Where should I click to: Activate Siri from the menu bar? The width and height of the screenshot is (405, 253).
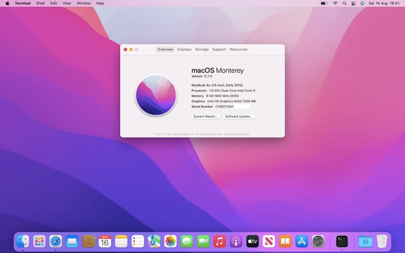(362, 3)
